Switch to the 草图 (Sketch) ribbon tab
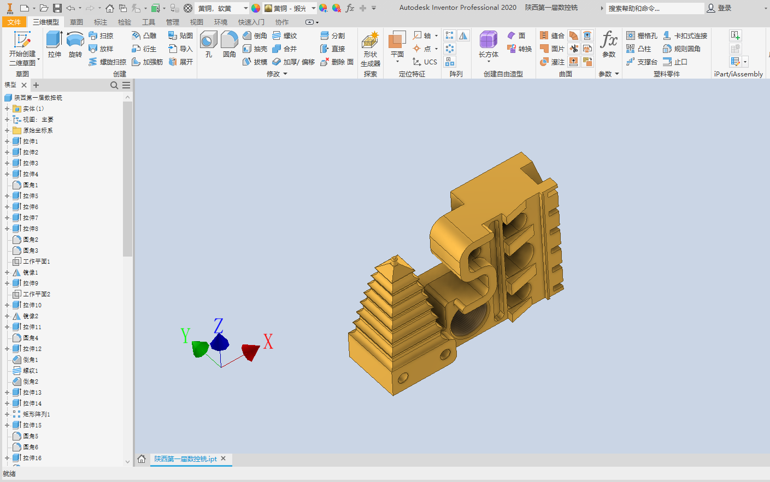 (x=77, y=22)
